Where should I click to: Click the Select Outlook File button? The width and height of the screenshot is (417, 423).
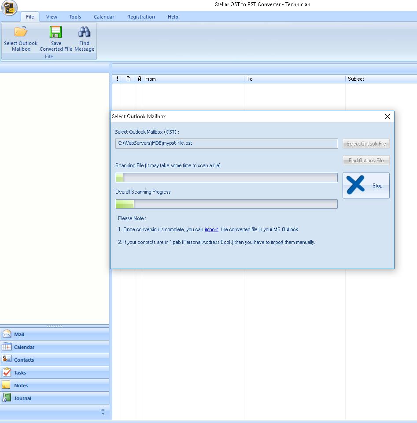(366, 143)
